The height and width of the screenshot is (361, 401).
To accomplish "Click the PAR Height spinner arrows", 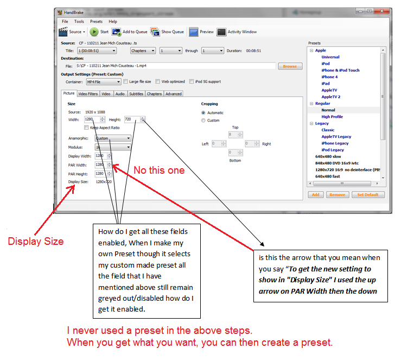I will 109,174.
